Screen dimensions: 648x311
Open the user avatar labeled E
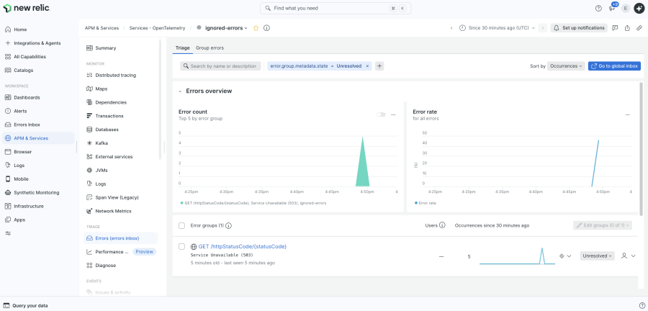pyautogui.click(x=626, y=8)
